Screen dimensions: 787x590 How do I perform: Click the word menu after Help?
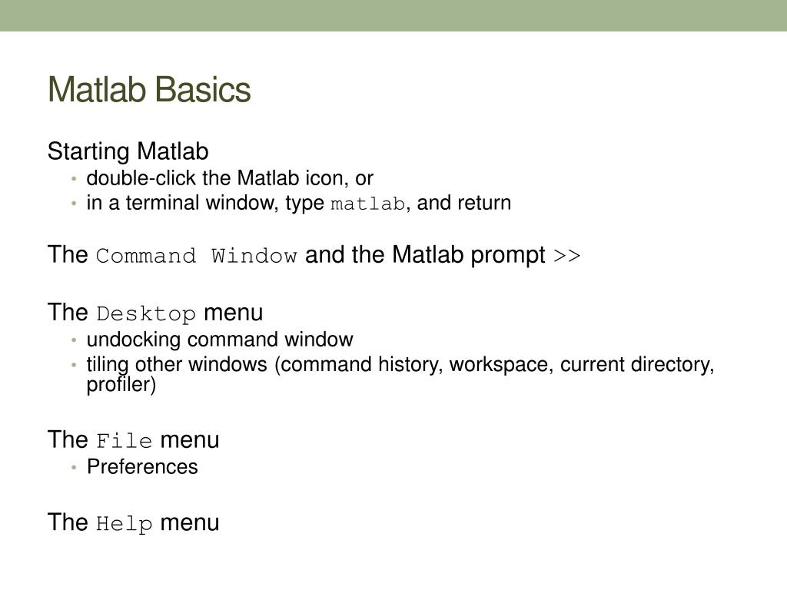pyautogui.click(x=190, y=522)
